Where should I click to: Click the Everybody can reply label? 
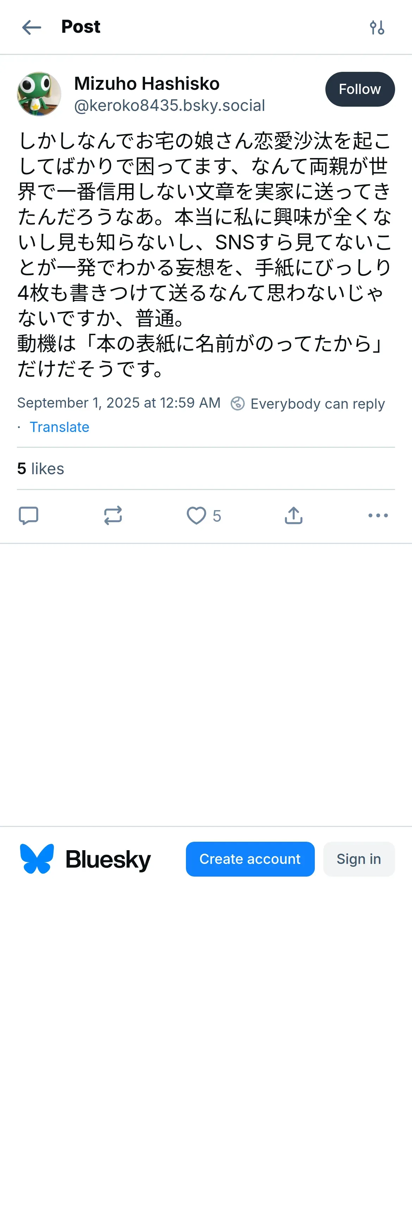point(318,403)
